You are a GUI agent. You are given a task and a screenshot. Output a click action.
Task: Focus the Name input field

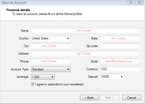pyautogui.click(x=85, y=30)
